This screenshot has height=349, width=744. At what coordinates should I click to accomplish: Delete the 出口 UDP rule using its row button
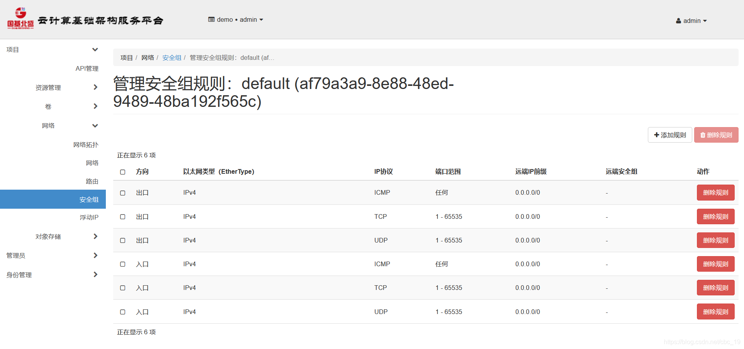(x=715, y=240)
